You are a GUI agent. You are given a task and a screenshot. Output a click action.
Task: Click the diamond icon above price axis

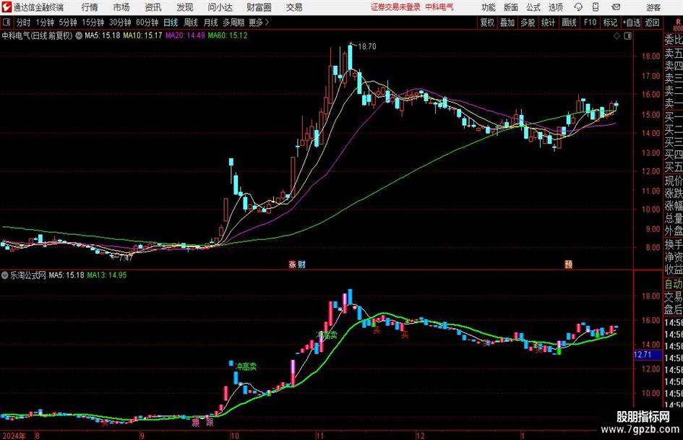click(x=617, y=36)
